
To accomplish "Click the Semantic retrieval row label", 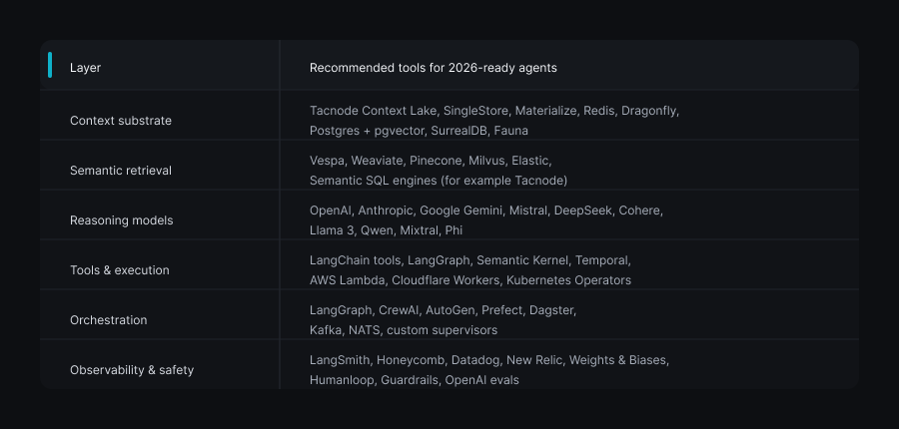I will click(121, 171).
